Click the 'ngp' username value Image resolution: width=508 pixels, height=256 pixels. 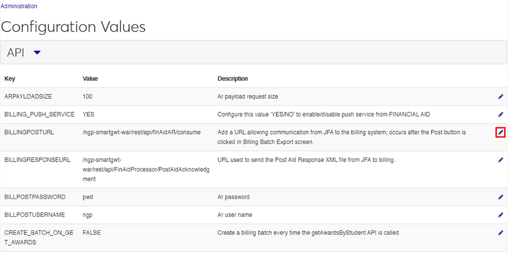(x=88, y=215)
